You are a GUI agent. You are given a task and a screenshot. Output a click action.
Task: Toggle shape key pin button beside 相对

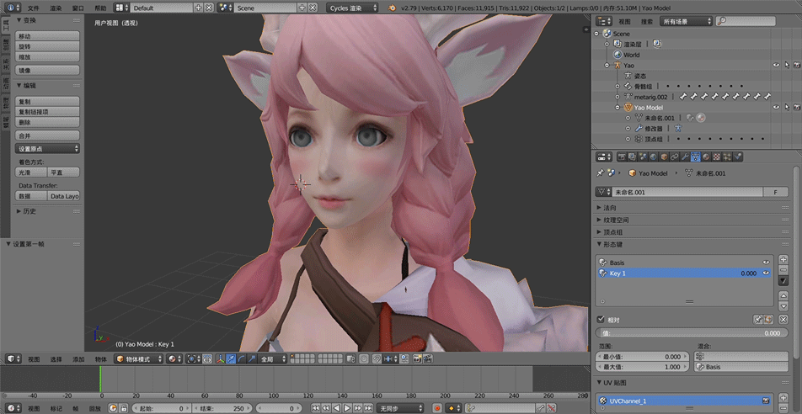[758, 320]
